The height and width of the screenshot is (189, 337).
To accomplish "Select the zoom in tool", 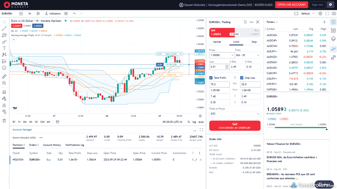I will click(x=4, y=83).
